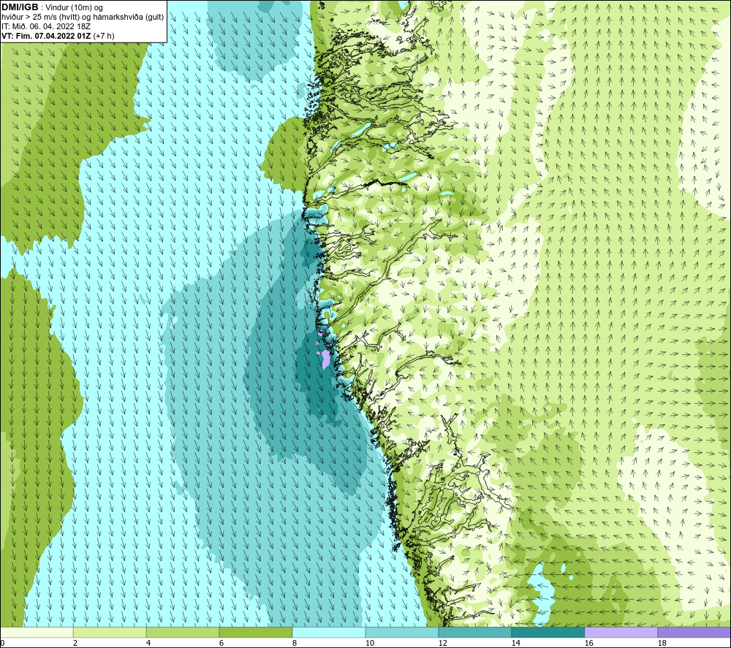Viewport: 731px width, 648px height.
Task: Click the legend tick label '10'
Action: pyautogui.click(x=370, y=644)
